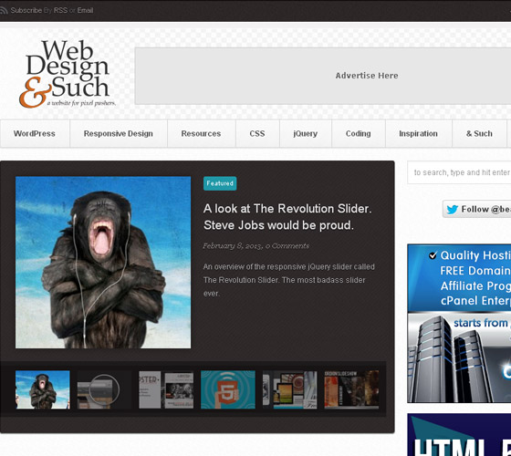This screenshot has height=456, width=511.
Task: Click the Featured badge label
Action: tap(220, 183)
